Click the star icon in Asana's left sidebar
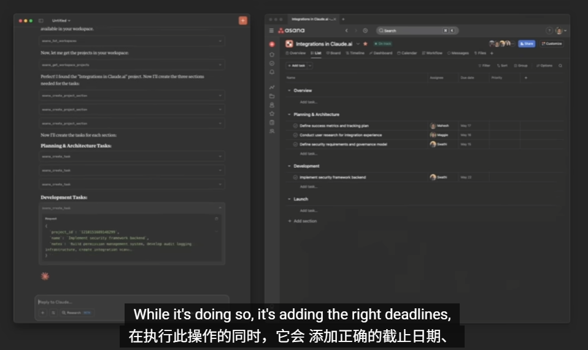 [272, 113]
